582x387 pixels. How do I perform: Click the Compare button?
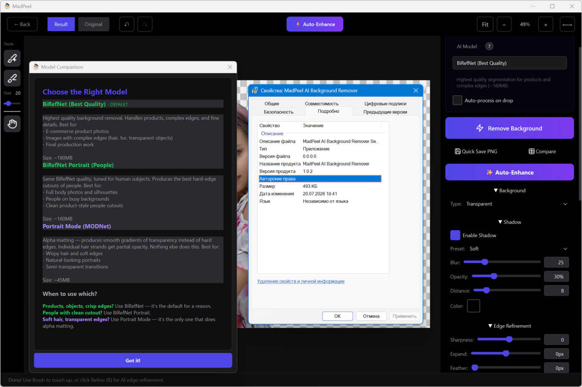coord(542,151)
